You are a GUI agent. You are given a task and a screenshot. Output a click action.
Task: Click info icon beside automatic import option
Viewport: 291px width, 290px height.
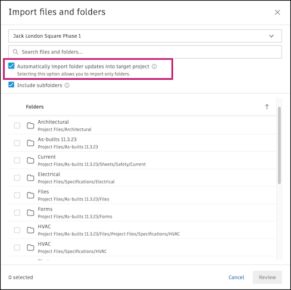[x=154, y=66]
